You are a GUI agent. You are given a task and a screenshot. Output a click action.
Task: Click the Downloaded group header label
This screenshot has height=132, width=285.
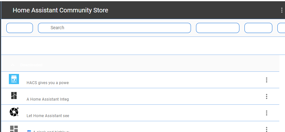pos(31,65)
